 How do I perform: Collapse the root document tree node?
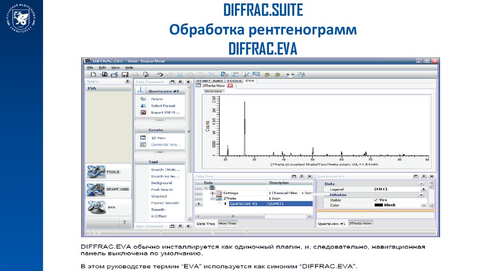[x=206, y=188]
